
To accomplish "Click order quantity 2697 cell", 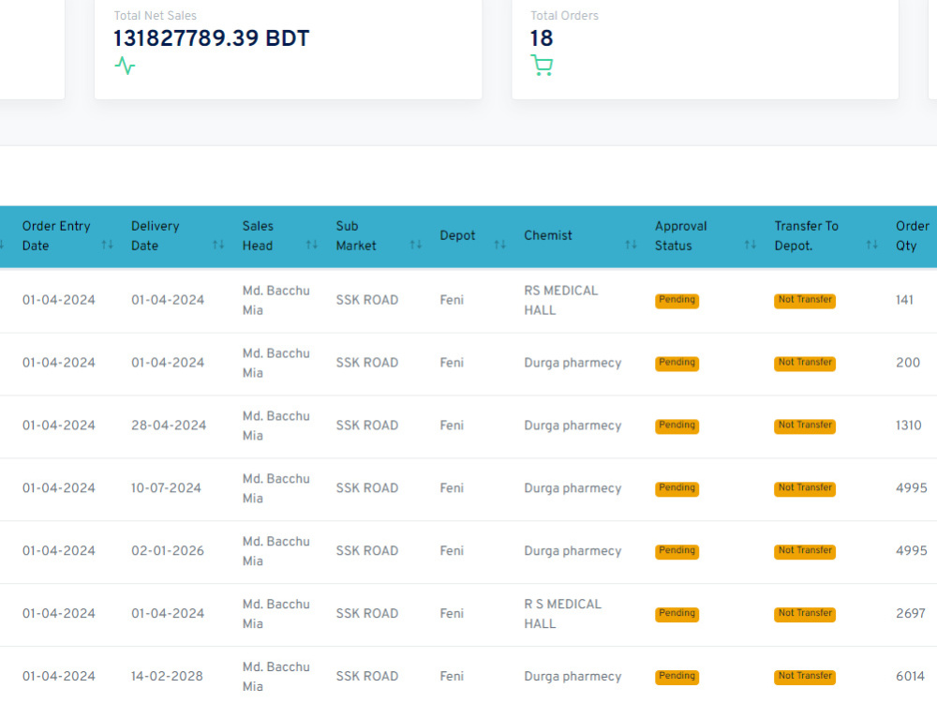I will (x=911, y=614).
